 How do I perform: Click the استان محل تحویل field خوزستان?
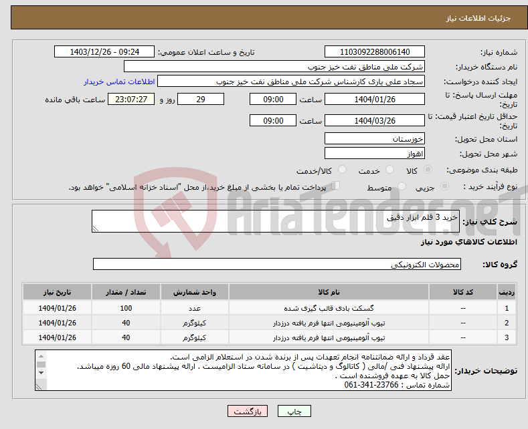point(375,138)
